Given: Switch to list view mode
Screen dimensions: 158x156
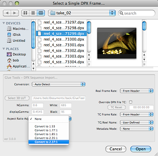Looking at the screenshot, I should pos(33,13).
